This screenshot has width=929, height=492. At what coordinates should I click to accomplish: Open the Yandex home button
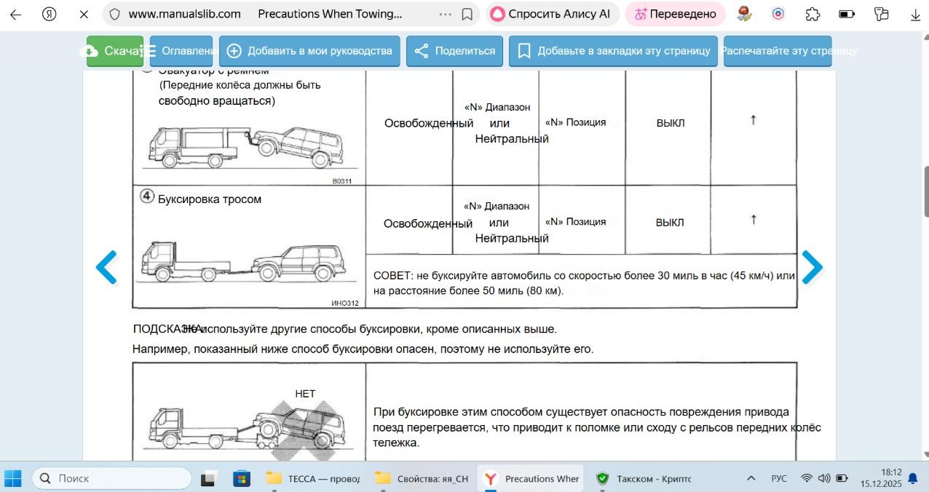click(x=50, y=14)
